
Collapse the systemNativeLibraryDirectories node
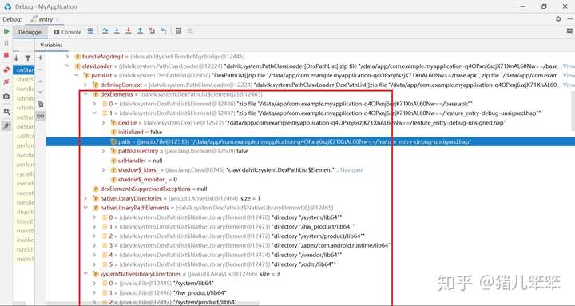coord(85,274)
